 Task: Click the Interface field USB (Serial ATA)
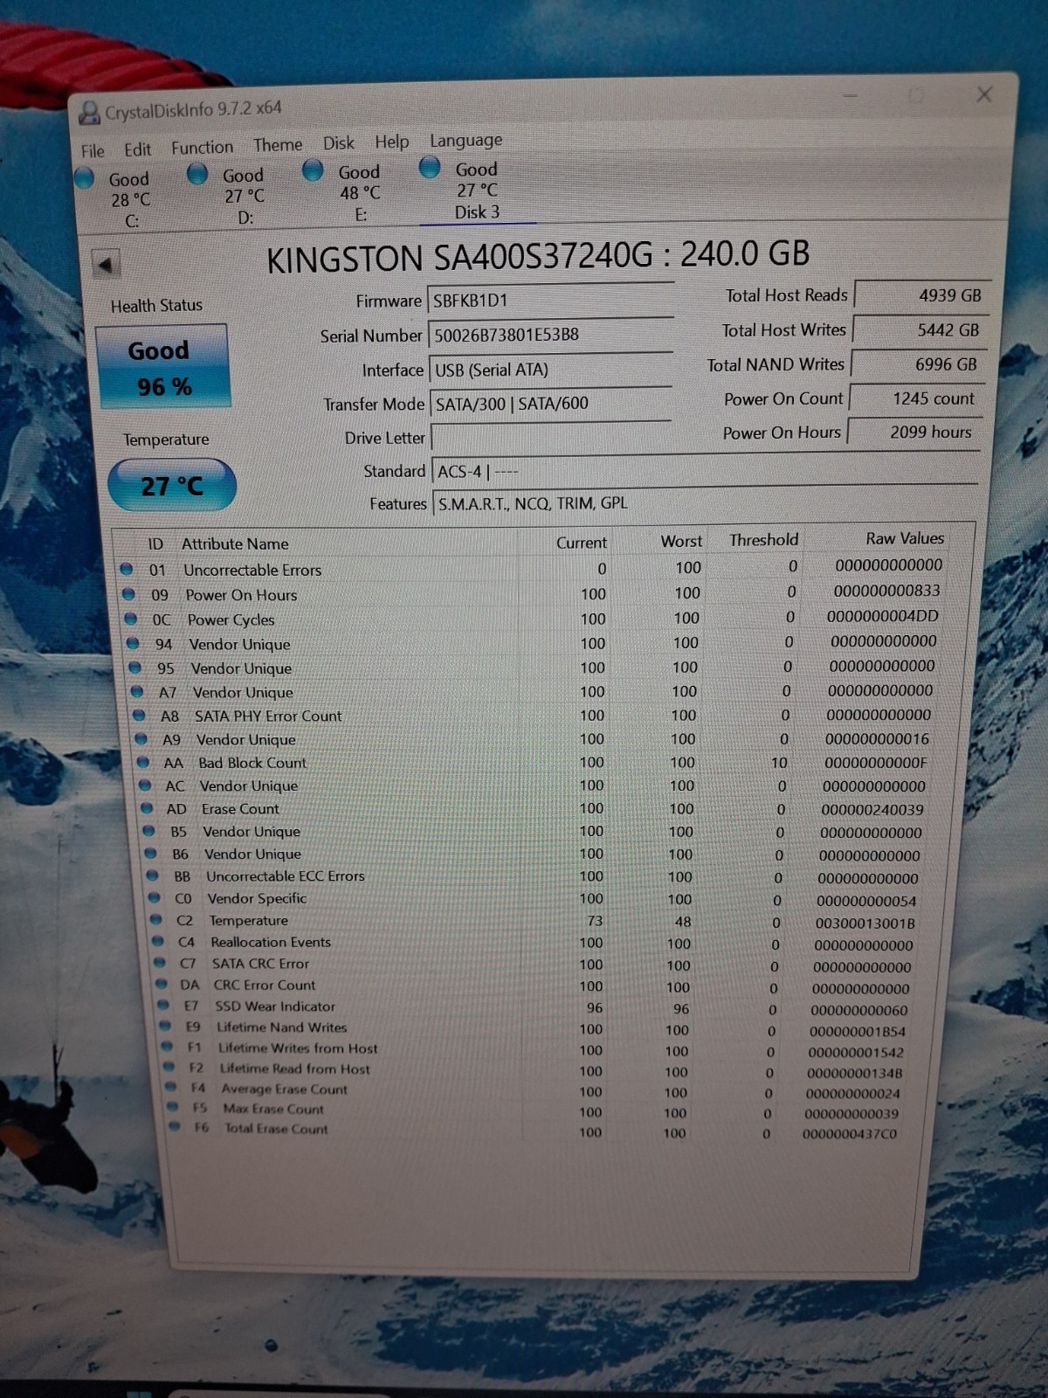550,369
